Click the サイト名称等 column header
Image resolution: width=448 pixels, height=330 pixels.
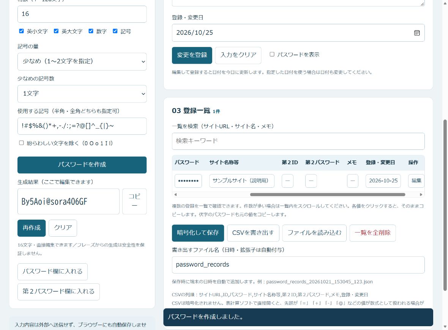point(224,162)
